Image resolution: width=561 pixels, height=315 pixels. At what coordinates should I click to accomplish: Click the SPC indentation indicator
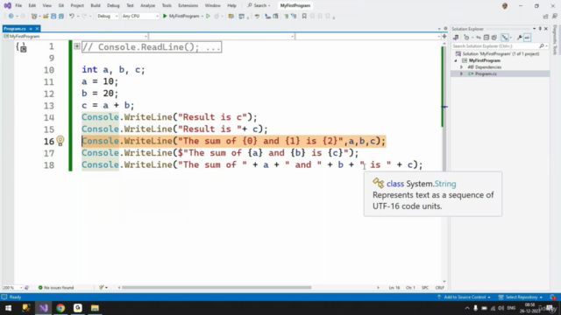[425, 288]
